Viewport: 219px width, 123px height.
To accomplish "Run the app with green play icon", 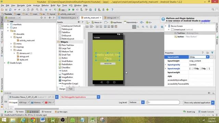I will point(69,10).
